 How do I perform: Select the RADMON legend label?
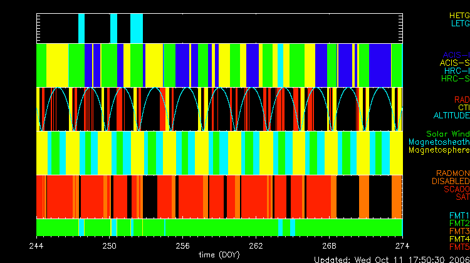coord(453,173)
